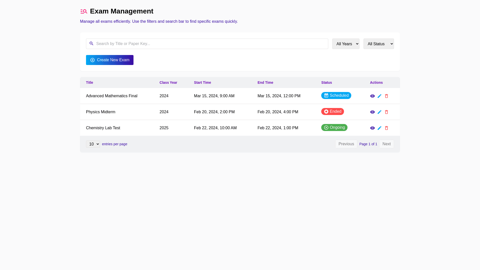Go to the Next page

(386, 144)
